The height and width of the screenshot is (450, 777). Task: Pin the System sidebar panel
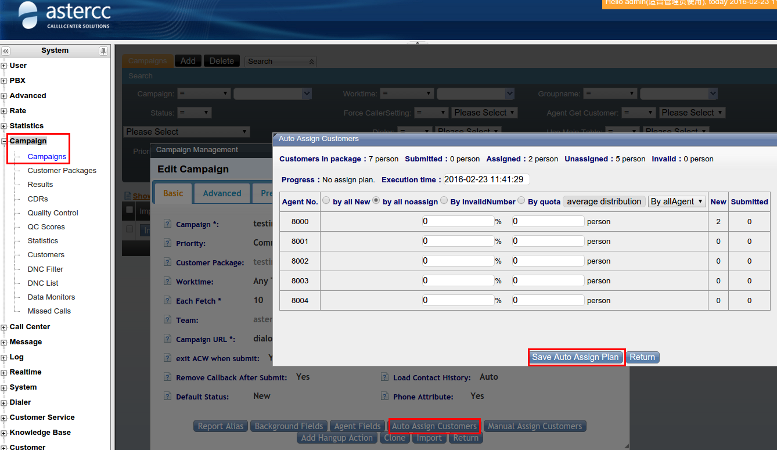103,51
